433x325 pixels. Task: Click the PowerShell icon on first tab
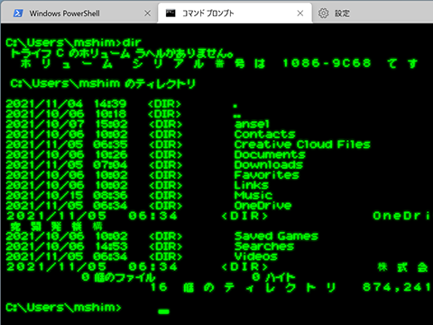(x=18, y=14)
